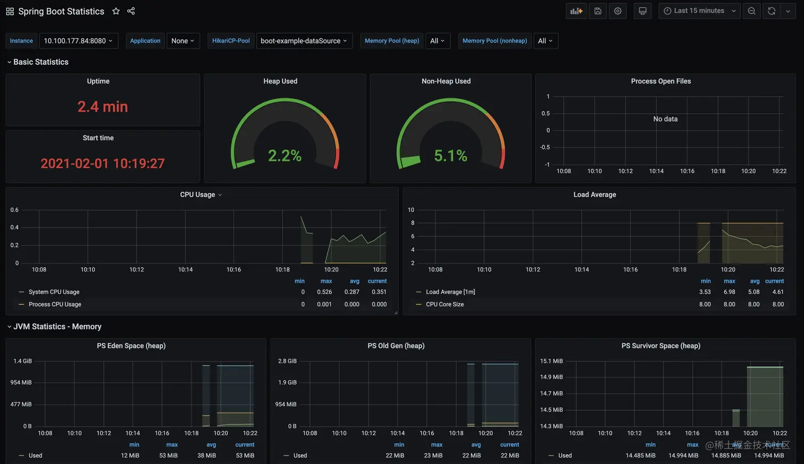Open HikariCP-Pool boot-example-dataSource dropdown
The image size is (804, 464).
tap(304, 41)
